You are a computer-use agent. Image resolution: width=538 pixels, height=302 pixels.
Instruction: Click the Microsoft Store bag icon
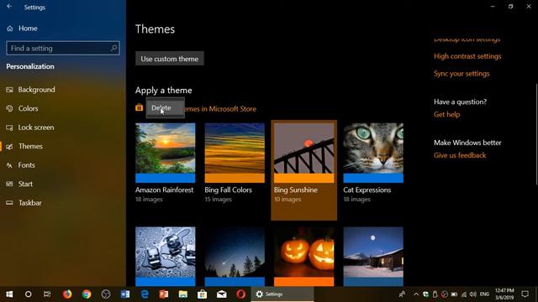point(139,107)
